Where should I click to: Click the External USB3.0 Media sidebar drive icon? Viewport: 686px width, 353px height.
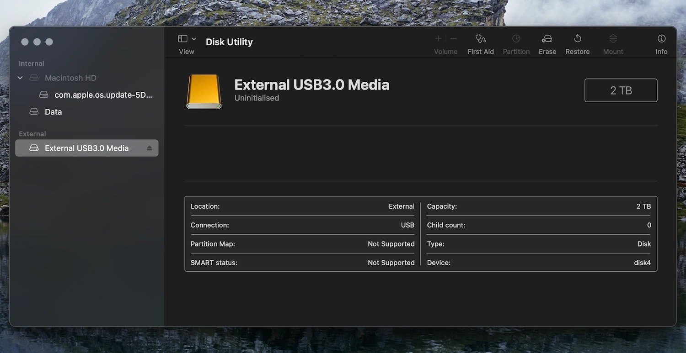(34, 148)
